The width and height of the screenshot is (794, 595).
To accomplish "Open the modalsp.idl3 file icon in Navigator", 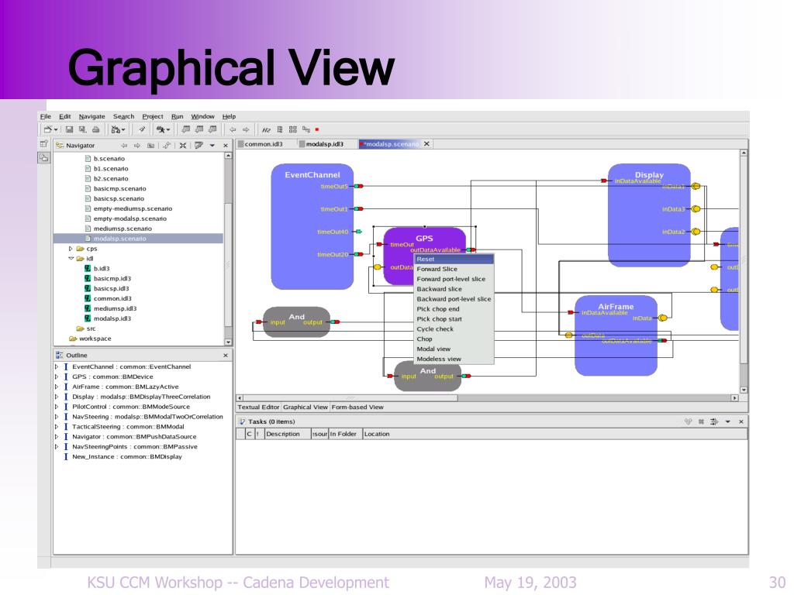I will tap(88, 318).
